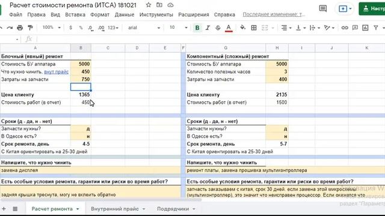Open text rotation options
The width and height of the screenshot is (385, 216).
tap(329, 28)
